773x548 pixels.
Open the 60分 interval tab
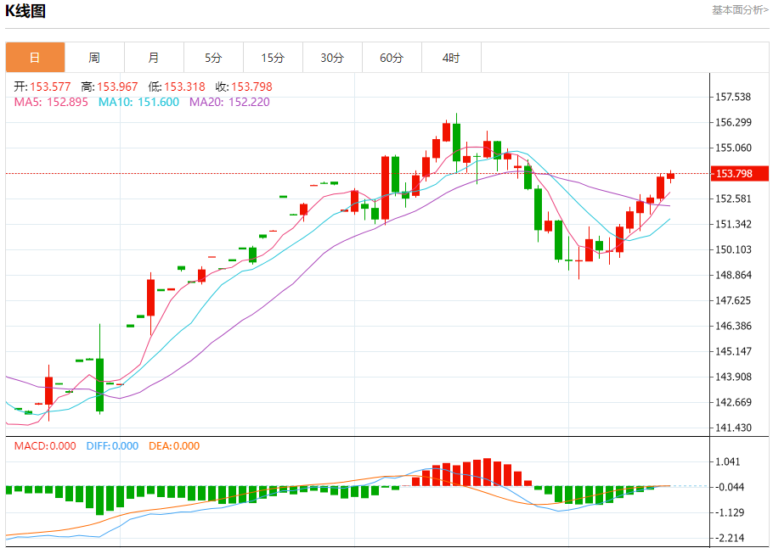pos(392,58)
